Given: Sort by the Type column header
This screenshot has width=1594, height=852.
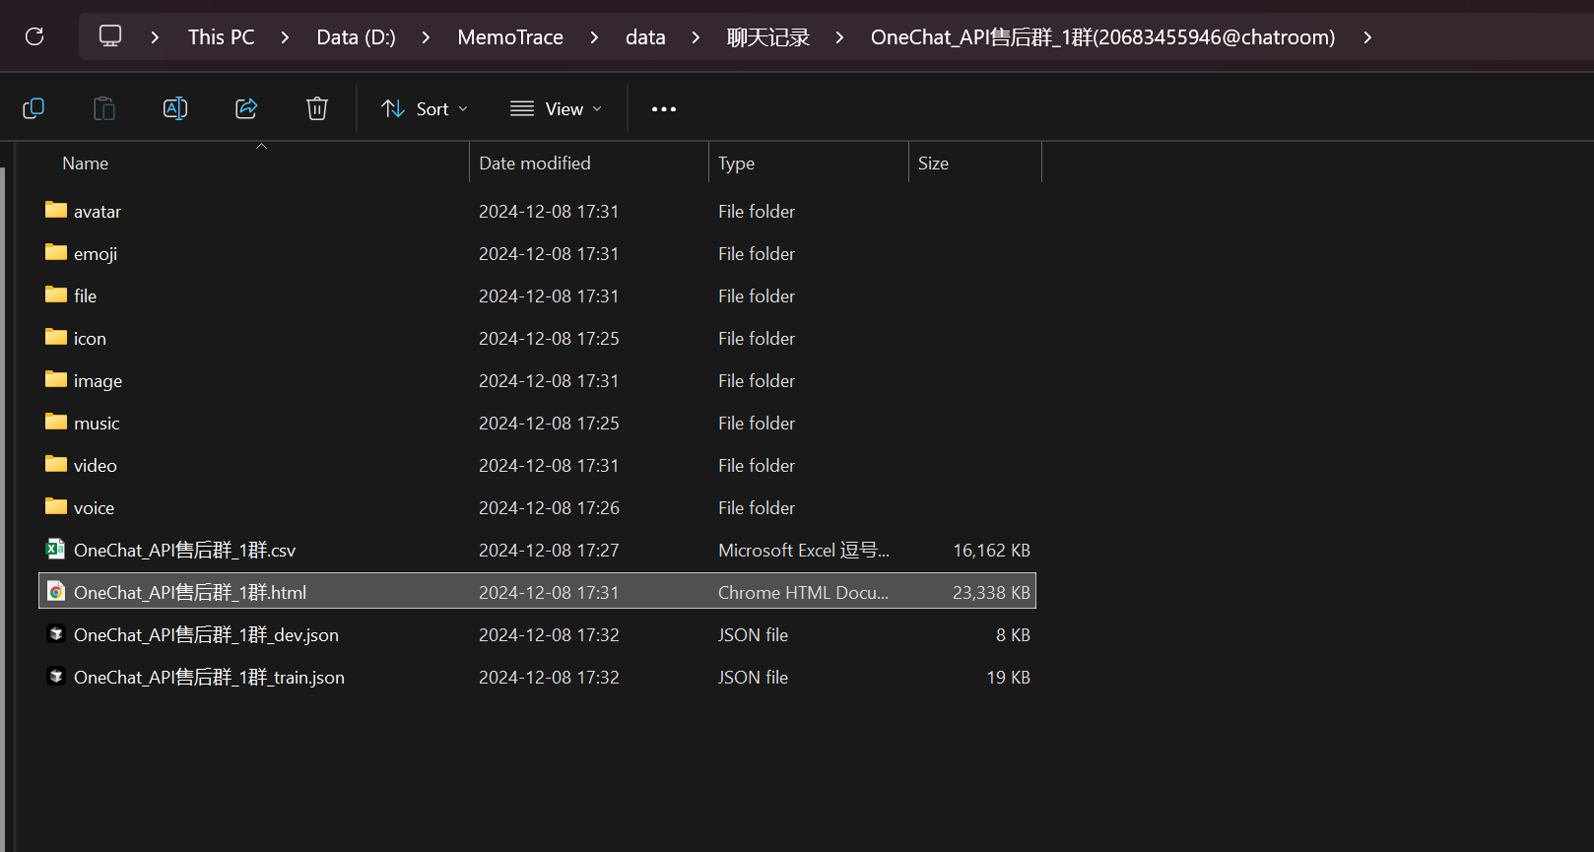Looking at the screenshot, I should (x=736, y=164).
